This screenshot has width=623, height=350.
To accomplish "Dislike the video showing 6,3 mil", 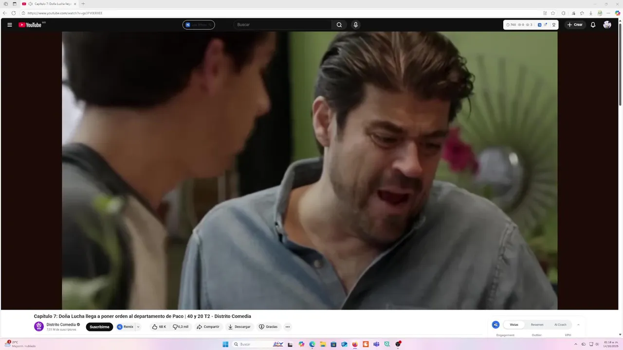I will point(181,327).
